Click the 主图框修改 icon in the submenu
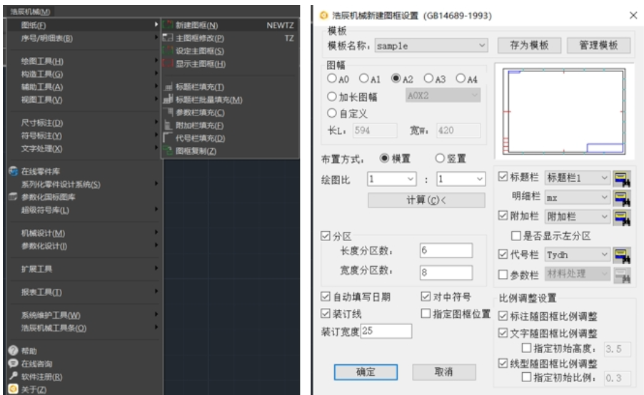This screenshot has width=644, height=395. tap(168, 39)
